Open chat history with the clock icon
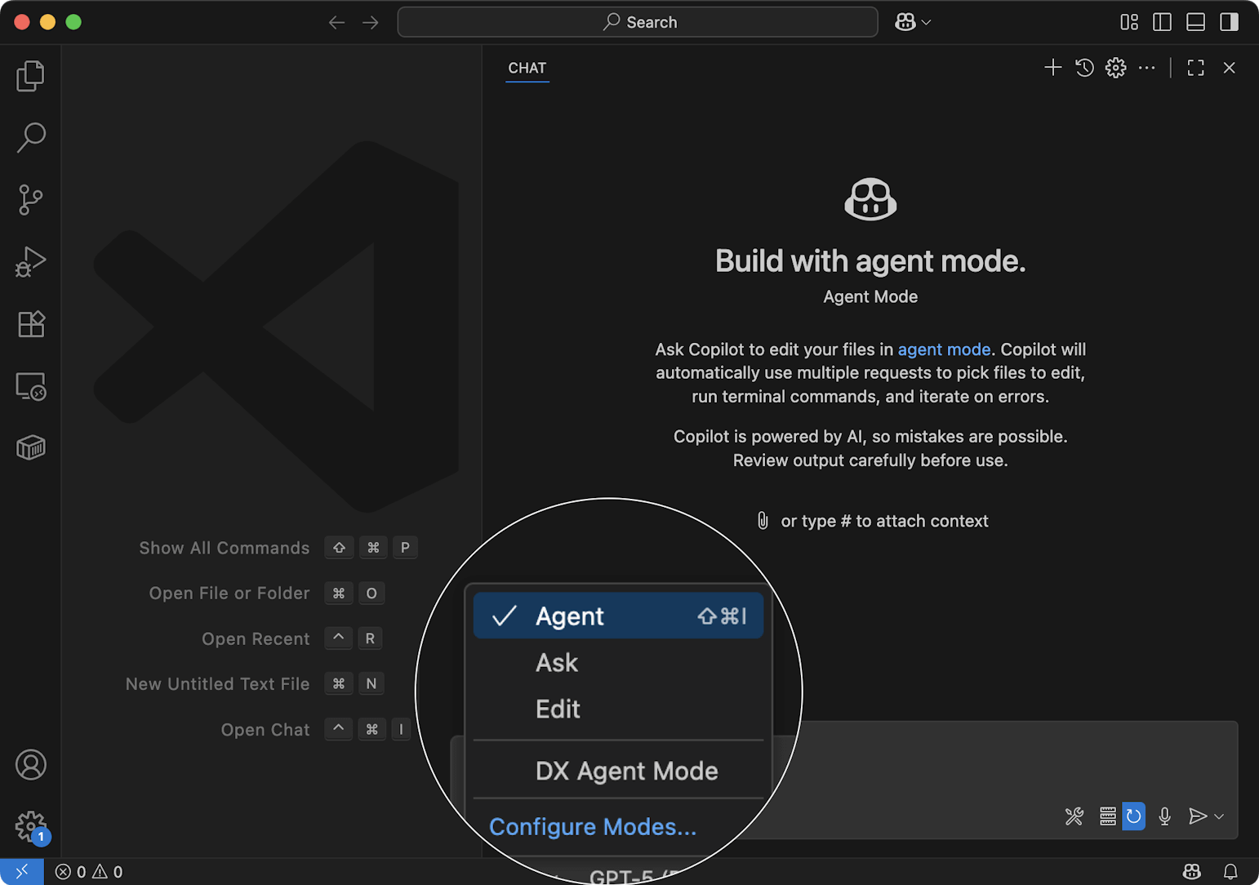The height and width of the screenshot is (885, 1259). [x=1083, y=68]
